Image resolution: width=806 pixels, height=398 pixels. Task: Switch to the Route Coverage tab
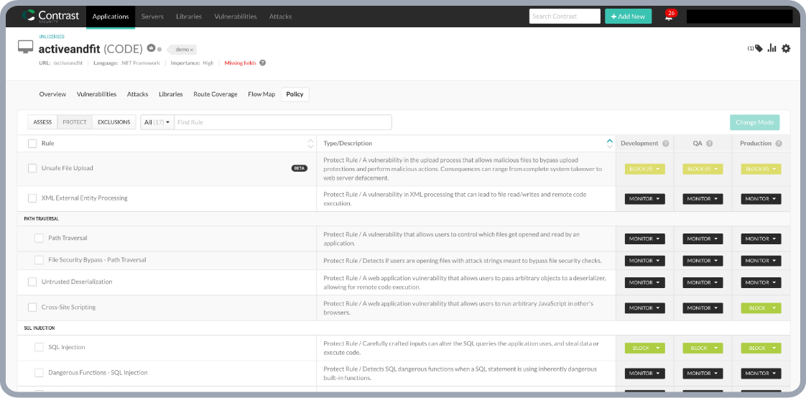tap(215, 94)
